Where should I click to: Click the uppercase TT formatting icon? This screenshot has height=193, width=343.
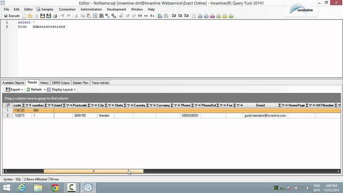(x=140, y=15)
